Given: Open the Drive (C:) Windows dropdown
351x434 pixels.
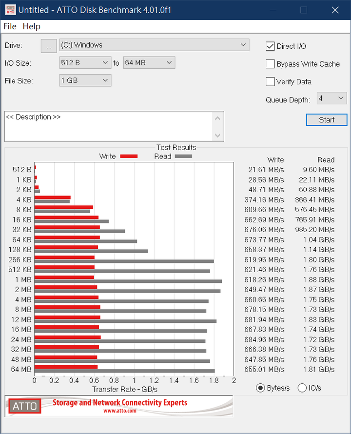Looking at the screenshot, I should click(x=154, y=45).
